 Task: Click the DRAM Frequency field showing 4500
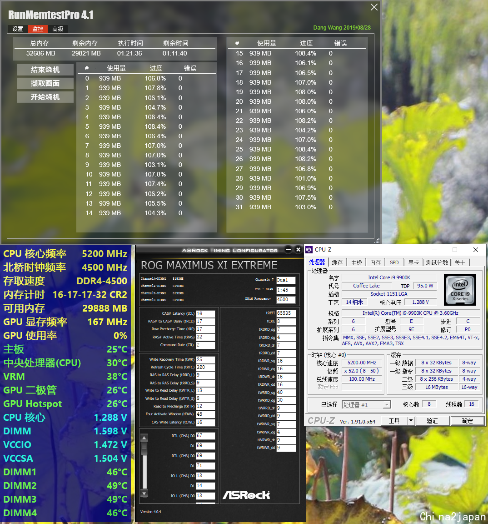click(286, 300)
